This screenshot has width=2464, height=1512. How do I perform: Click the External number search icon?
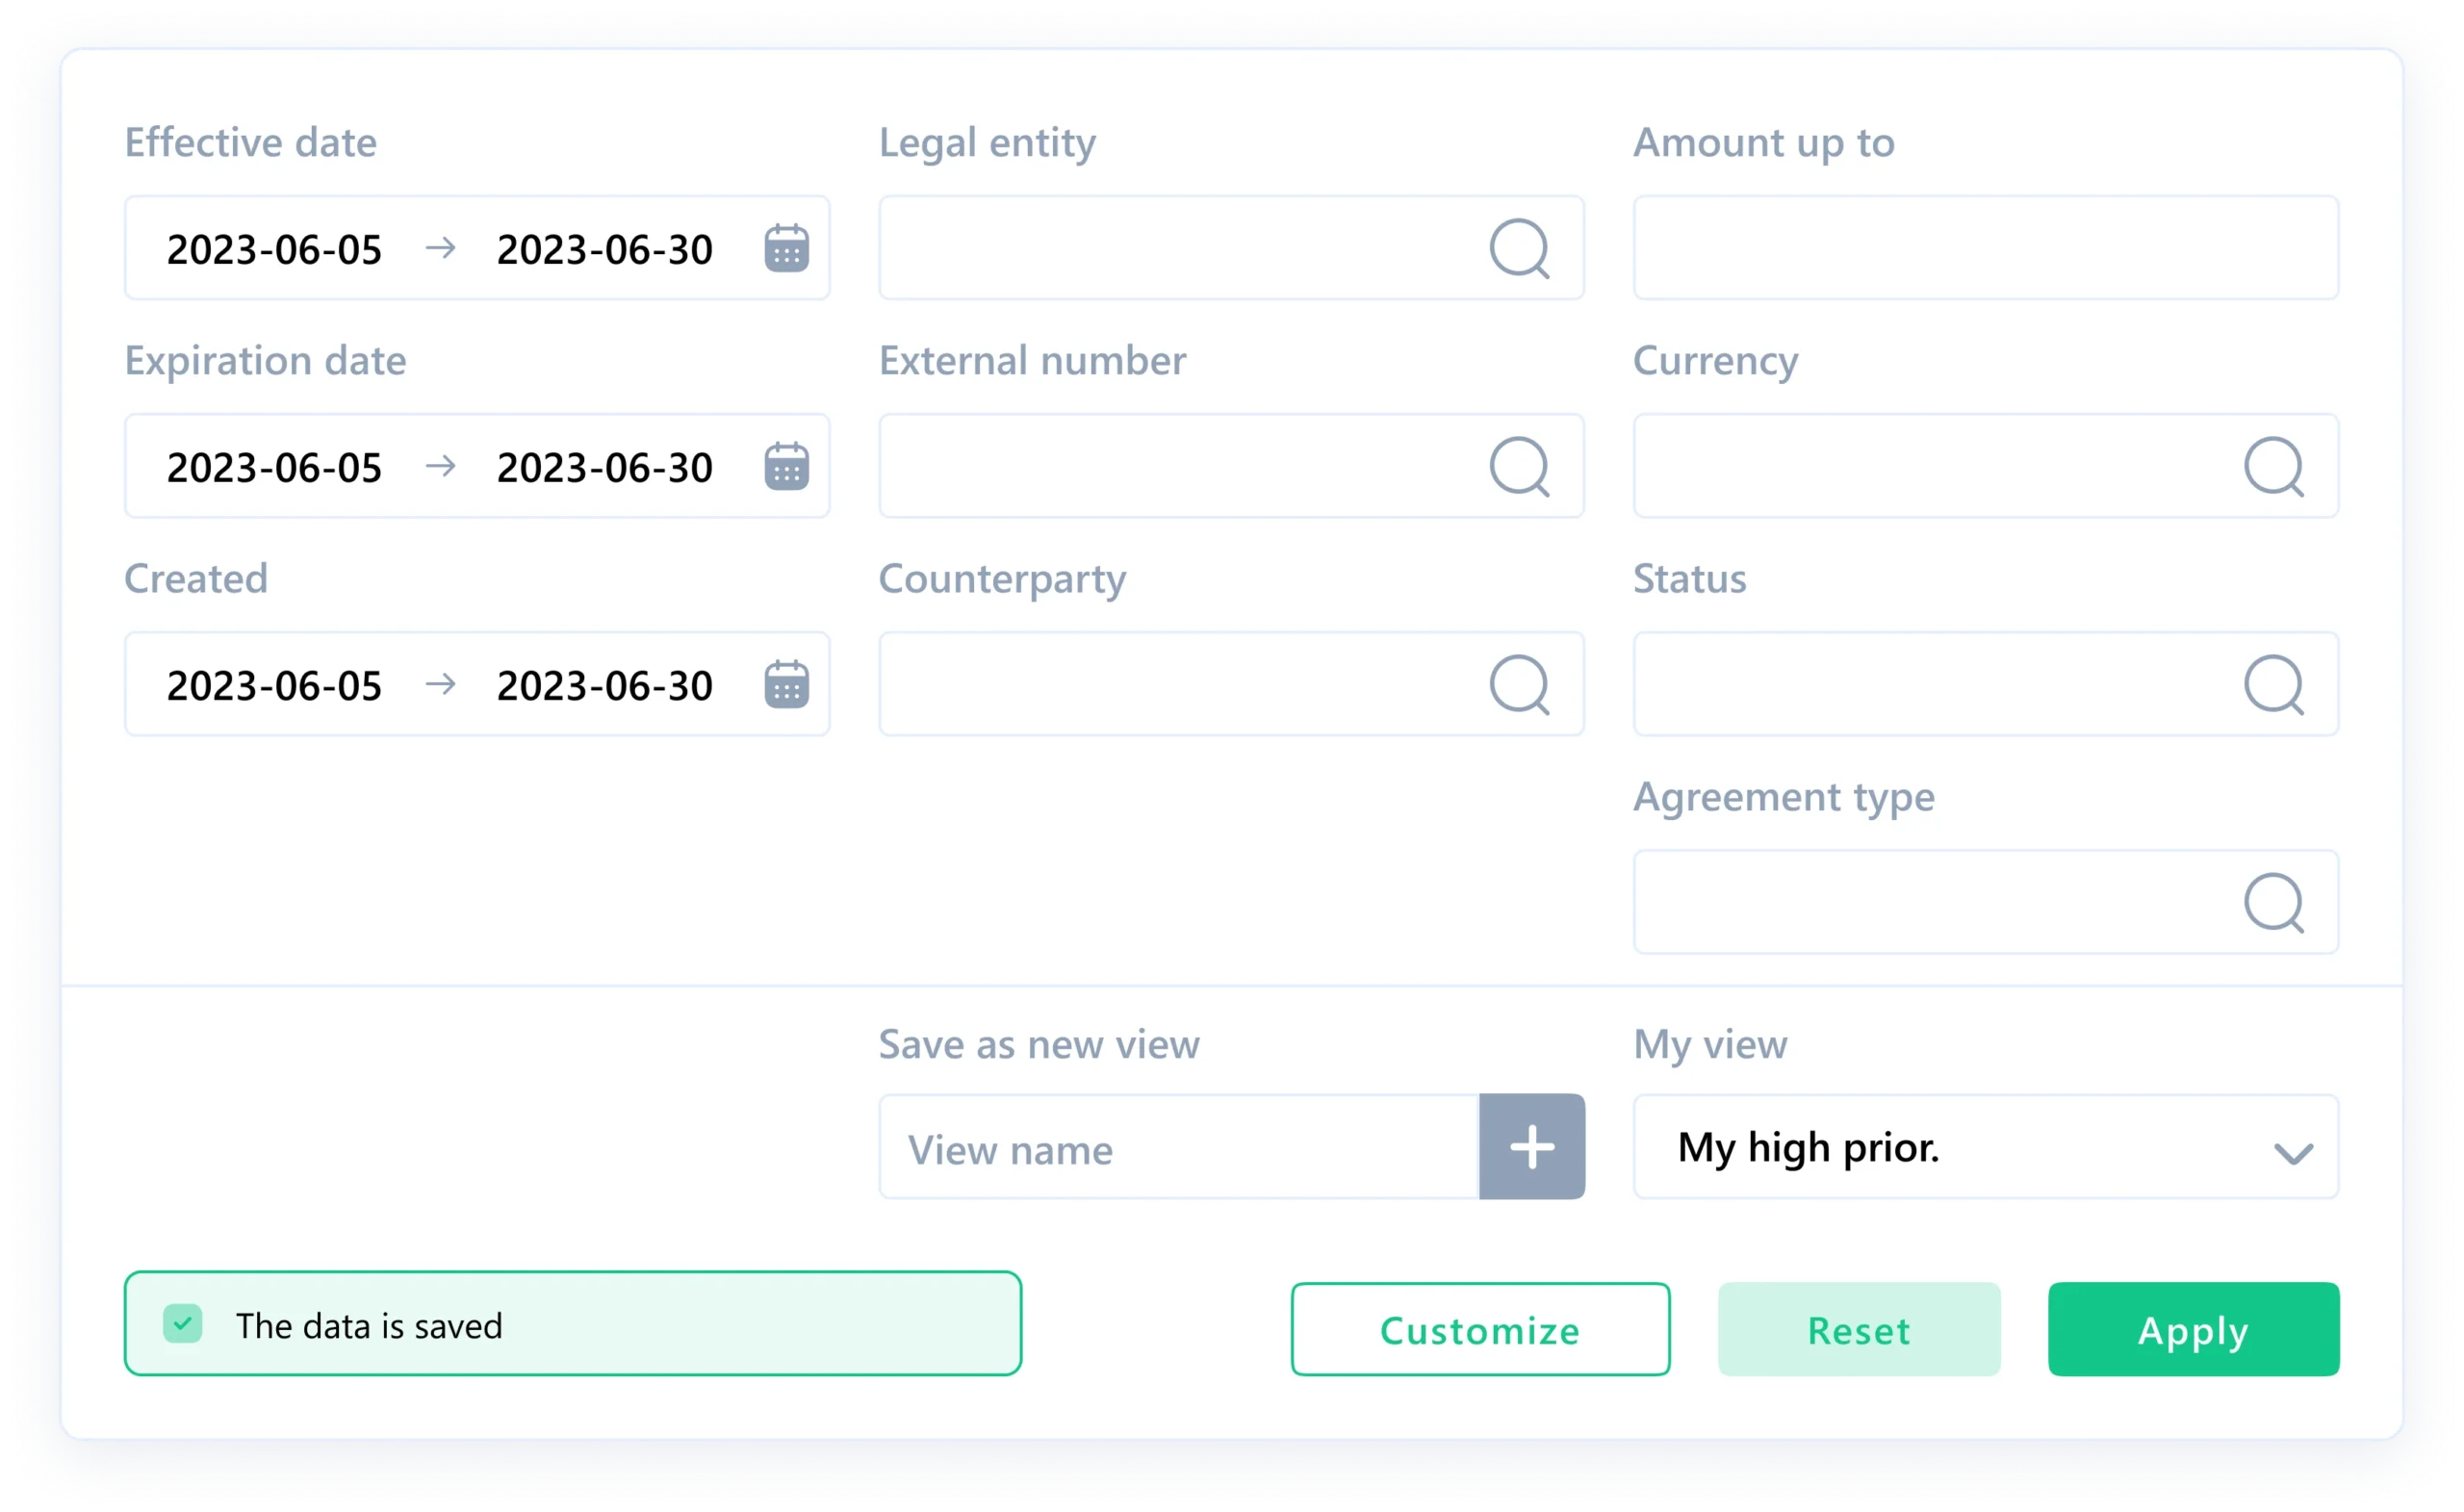[x=1520, y=465]
